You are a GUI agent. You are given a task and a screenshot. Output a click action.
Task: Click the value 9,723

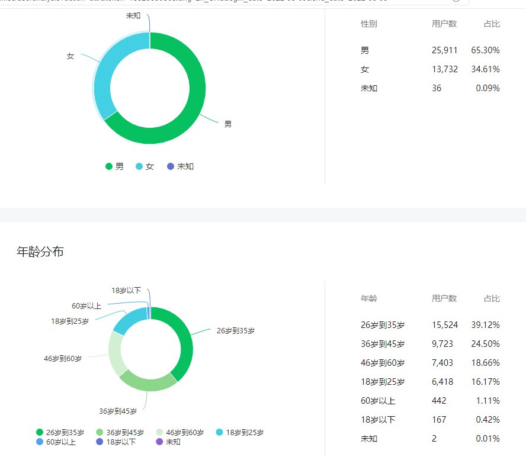pos(442,344)
